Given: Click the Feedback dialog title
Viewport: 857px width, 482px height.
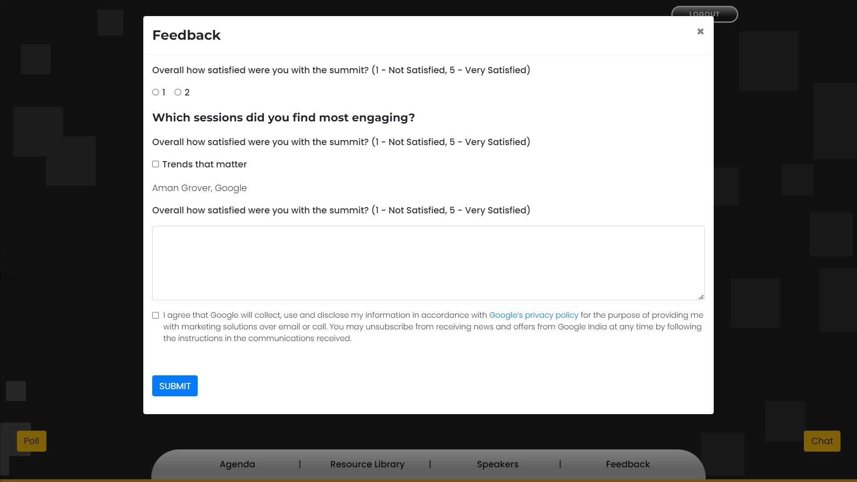Looking at the screenshot, I should pyautogui.click(x=186, y=35).
